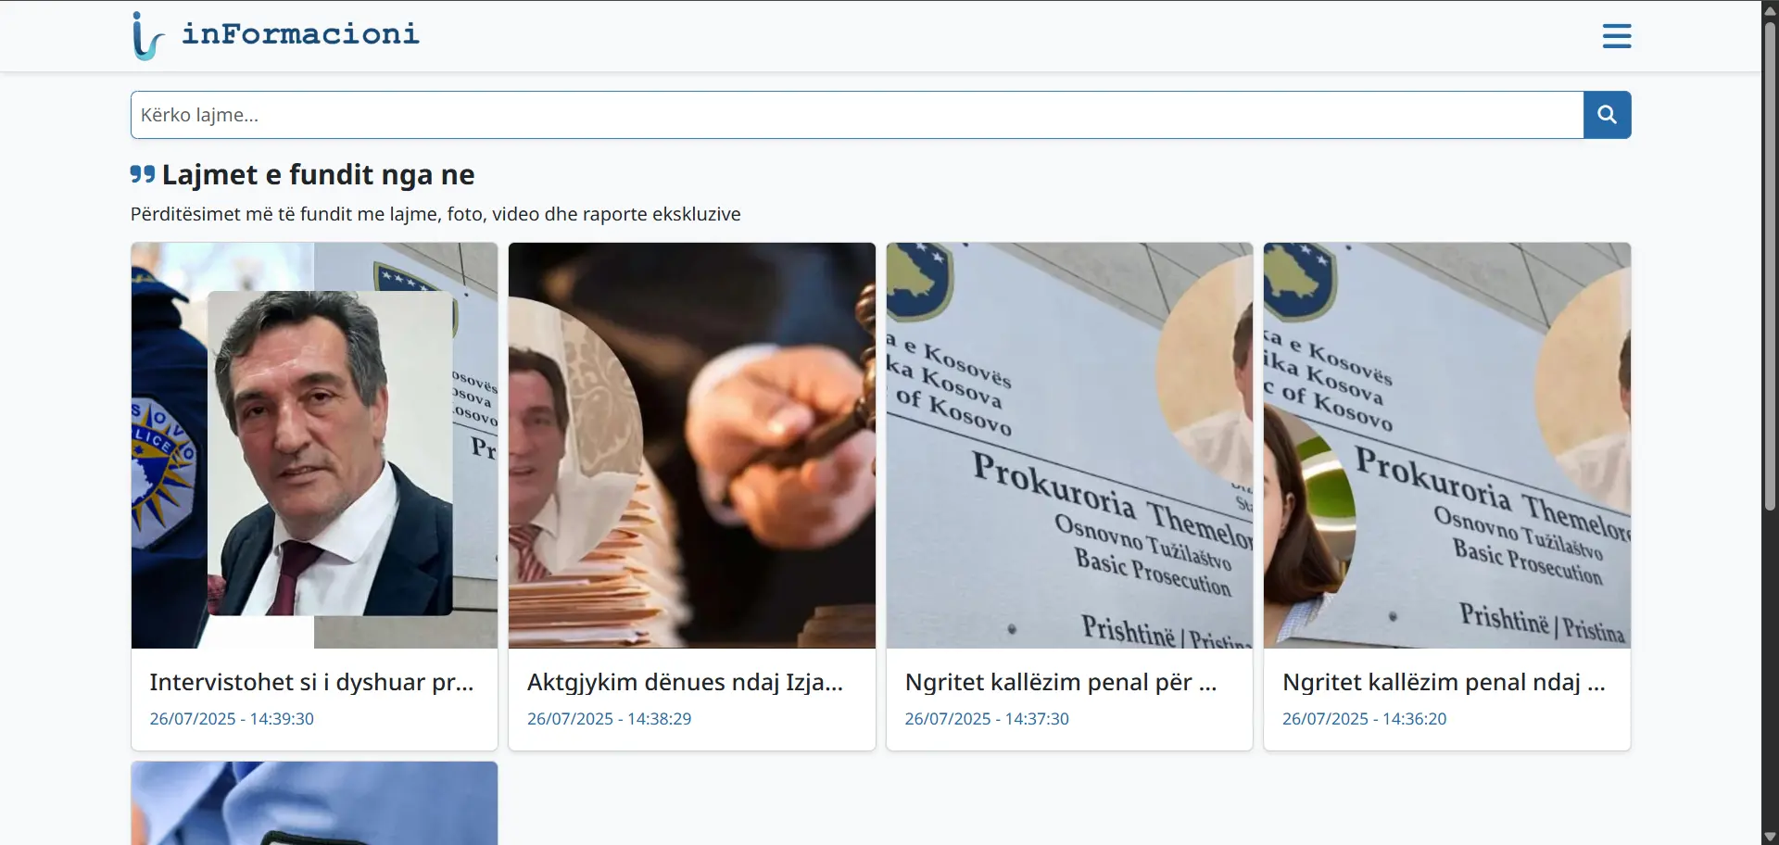Open the article 'Ngritet kallëzim penal për ...'
This screenshot has width=1779, height=845.
click(1060, 681)
